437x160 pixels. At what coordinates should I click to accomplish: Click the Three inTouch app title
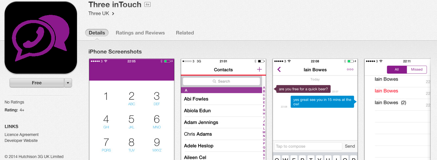(115, 5)
